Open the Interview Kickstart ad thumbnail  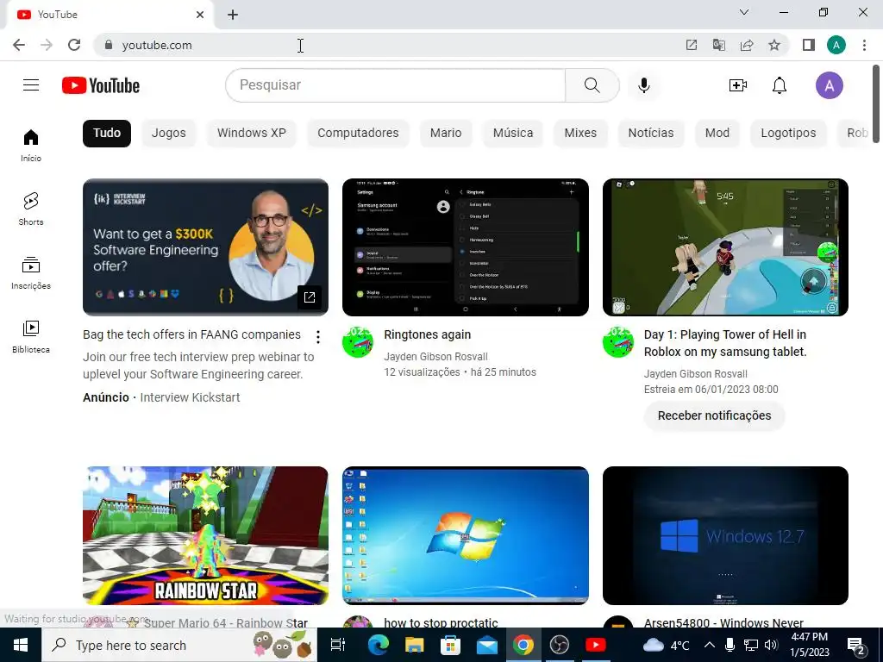coord(205,247)
